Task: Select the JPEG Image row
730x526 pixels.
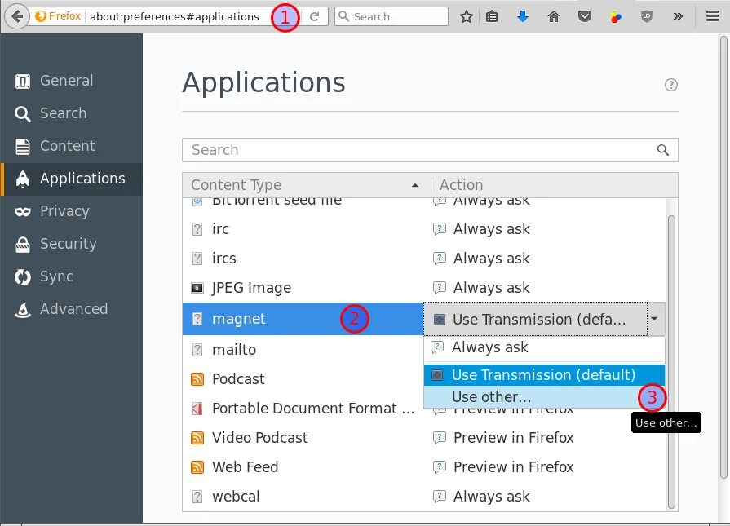Action: [425, 288]
